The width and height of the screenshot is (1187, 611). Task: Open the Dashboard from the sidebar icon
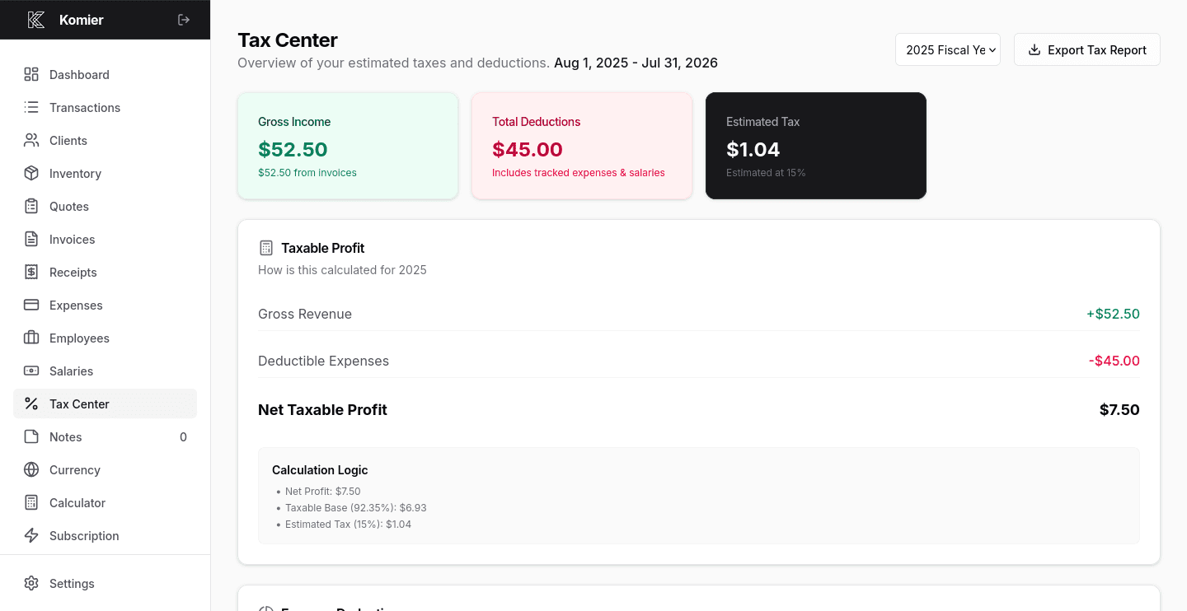pos(31,74)
